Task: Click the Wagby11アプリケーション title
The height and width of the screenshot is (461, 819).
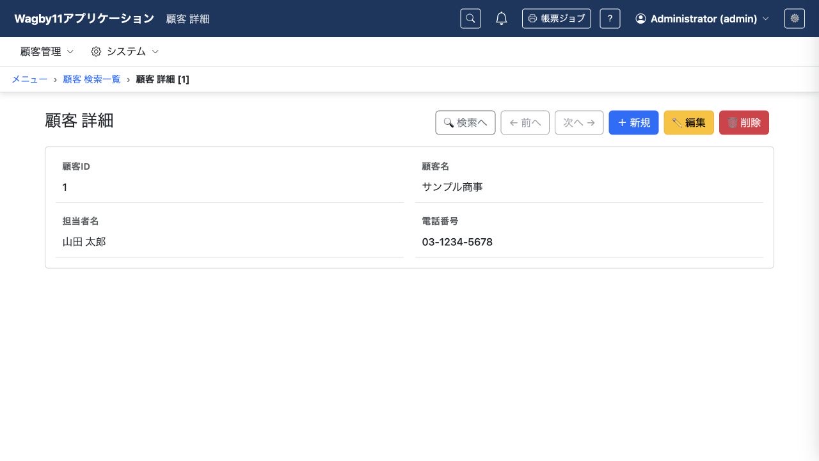Action: point(84,19)
